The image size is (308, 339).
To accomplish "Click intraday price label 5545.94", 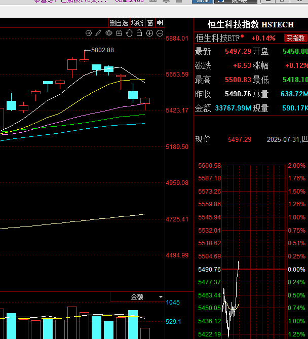I will point(209,217).
